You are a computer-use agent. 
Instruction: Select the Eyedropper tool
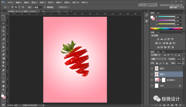point(3,35)
